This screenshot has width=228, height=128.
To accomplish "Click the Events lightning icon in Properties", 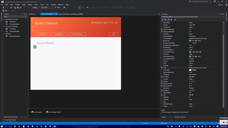I will [172, 20].
